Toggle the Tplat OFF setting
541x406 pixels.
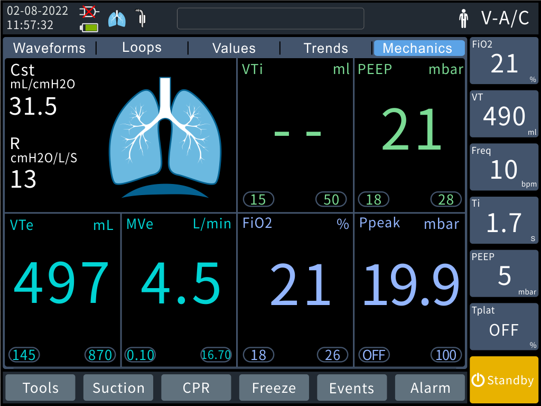pos(504,327)
